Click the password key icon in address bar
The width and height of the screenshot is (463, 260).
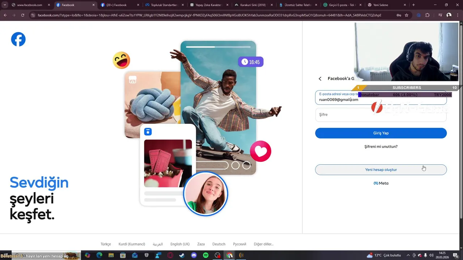point(399,15)
